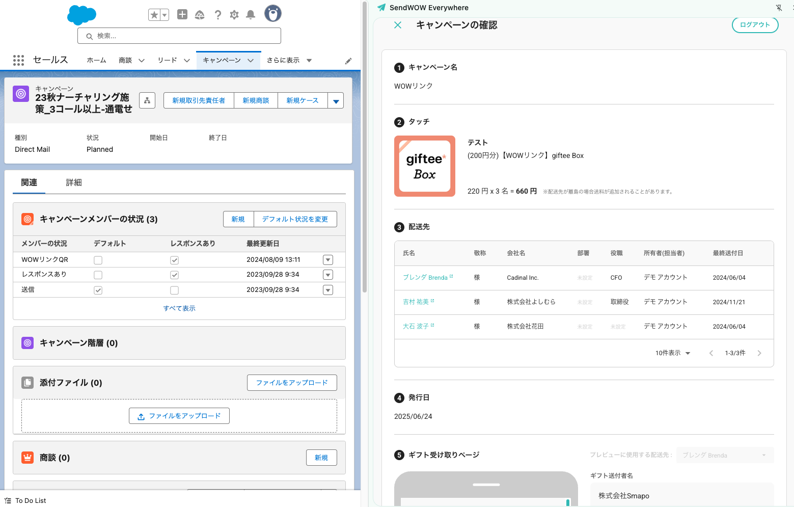Click デフォルト状況を変更 button

[295, 219]
